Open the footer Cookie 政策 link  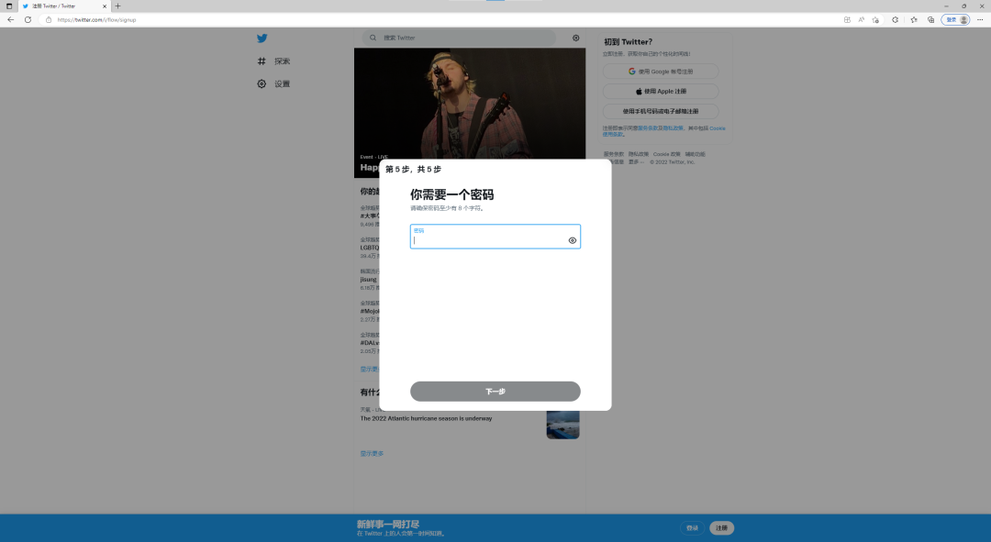[667, 154]
